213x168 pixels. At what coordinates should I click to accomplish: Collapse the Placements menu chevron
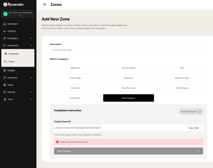[x=31, y=45]
